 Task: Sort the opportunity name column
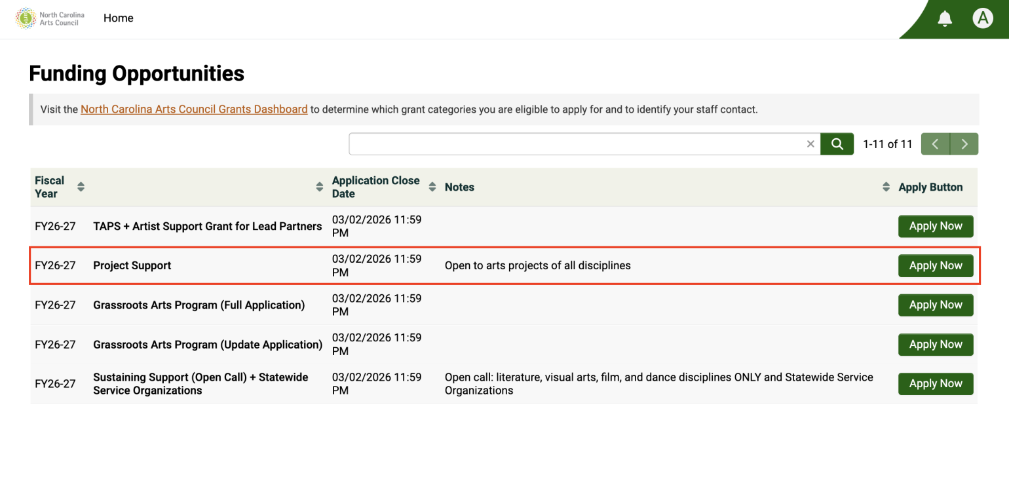tap(318, 186)
